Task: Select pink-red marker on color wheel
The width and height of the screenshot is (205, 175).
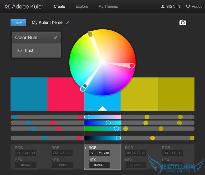Action: tap(132, 66)
